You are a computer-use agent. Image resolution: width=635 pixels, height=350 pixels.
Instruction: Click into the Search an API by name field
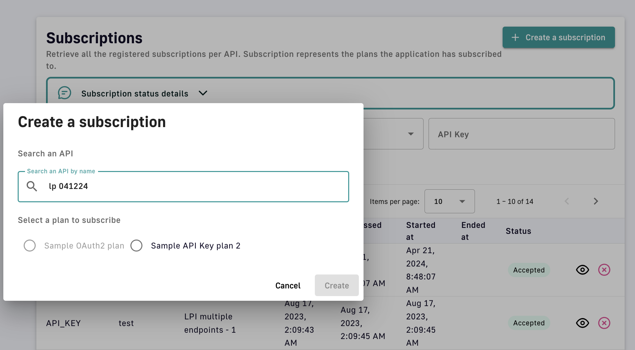point(197,186)
